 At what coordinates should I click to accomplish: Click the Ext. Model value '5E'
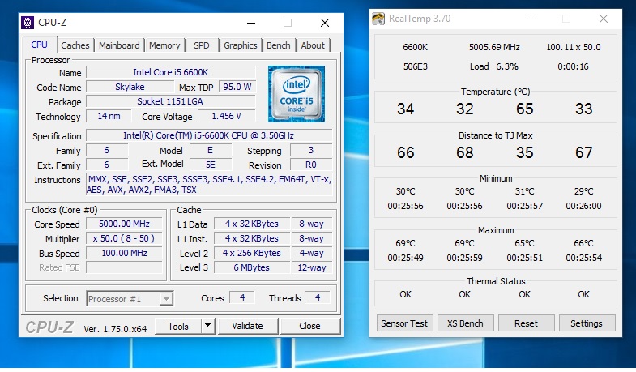click(x=210, y=165)
